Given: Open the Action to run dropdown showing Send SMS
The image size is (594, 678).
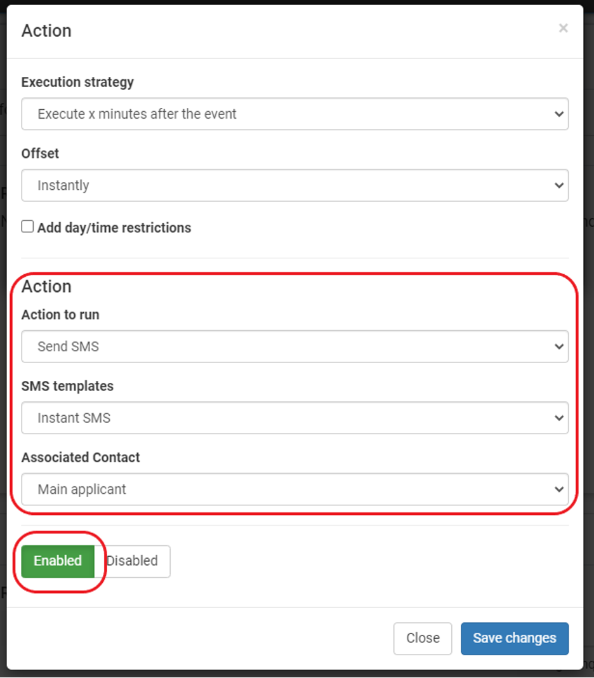Looking at the screenshot, I should coord(295,347).
